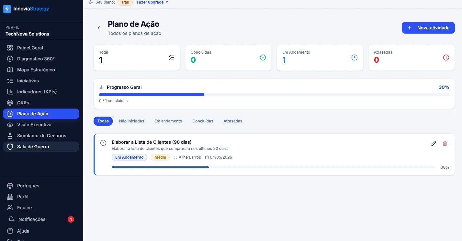The height and width of the screenshot is (241, 462).
Task: Open Painel Geral in the sidebar
Action: coord(41,48)
